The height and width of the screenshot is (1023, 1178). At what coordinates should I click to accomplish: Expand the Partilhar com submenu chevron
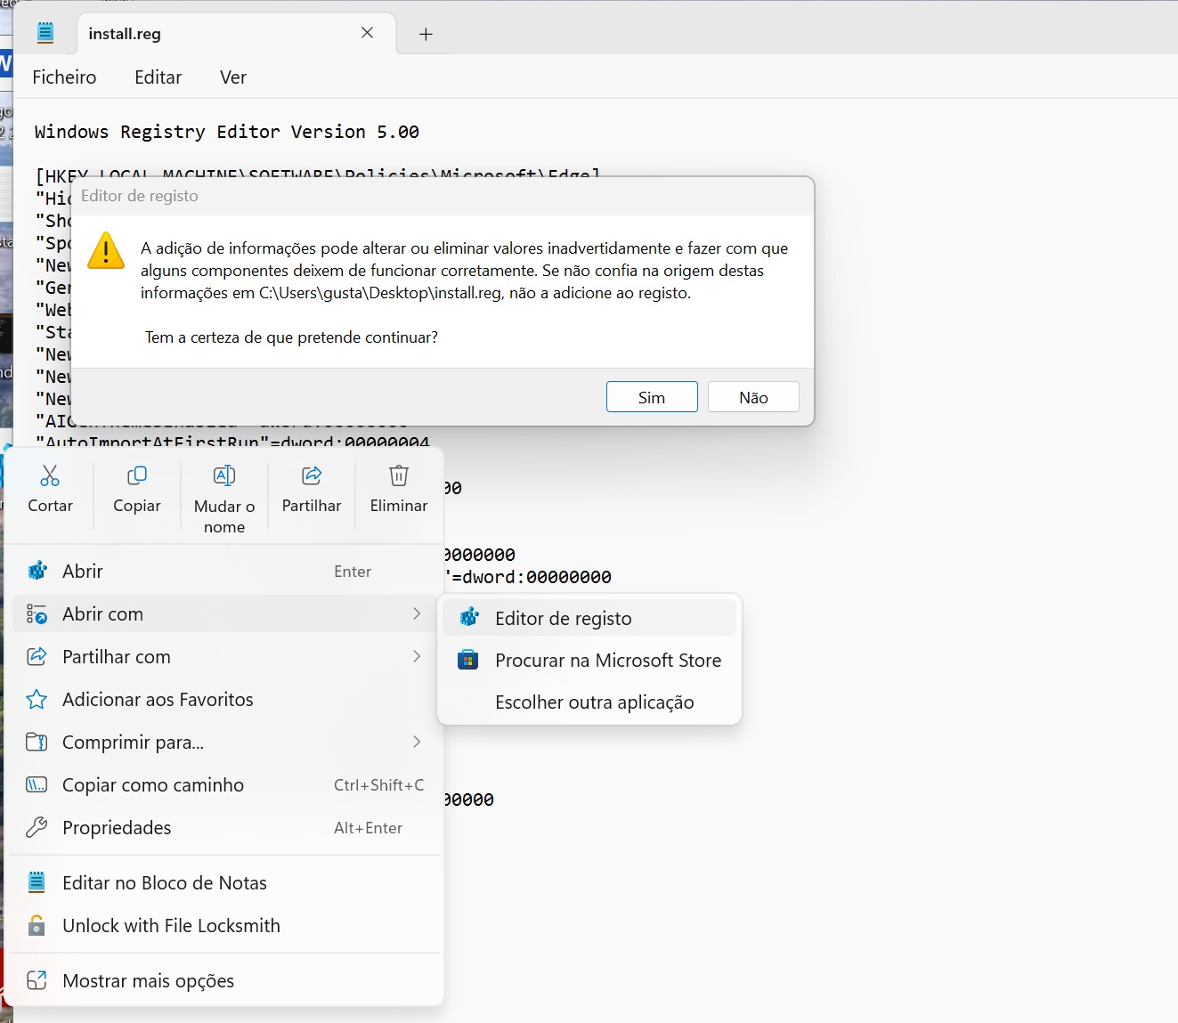[417, 657]
